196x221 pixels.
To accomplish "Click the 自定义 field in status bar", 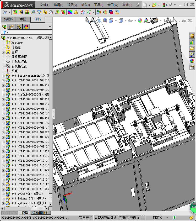I will (x=157, y=218).
